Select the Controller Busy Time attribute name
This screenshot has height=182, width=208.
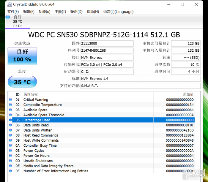coord(40,145)
